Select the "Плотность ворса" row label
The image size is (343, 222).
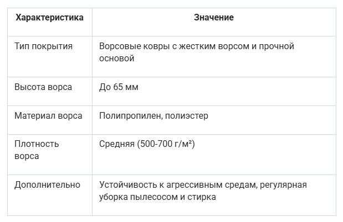click(x=37, y=150)
